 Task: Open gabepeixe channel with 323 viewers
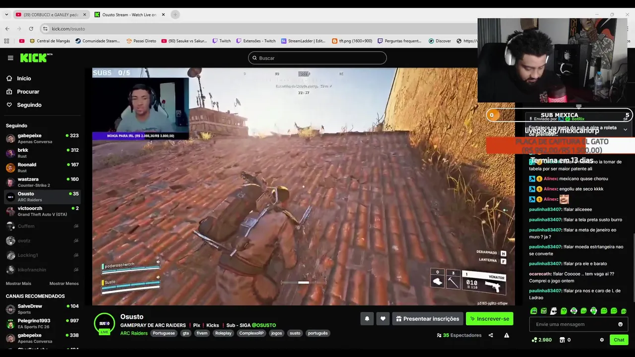pyautogui.click(x=42, y=138)
